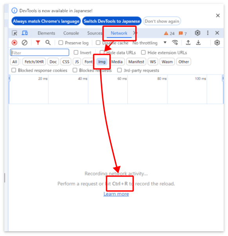
Task: Expand more tabs chevron
Action: 135,33
